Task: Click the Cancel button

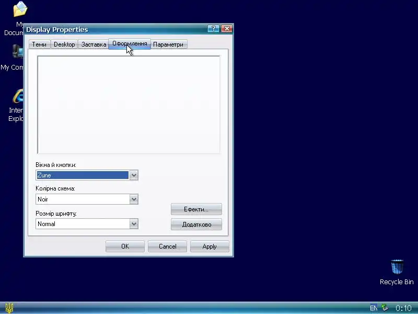Action: pyautogui.click(x=167, y=246)
